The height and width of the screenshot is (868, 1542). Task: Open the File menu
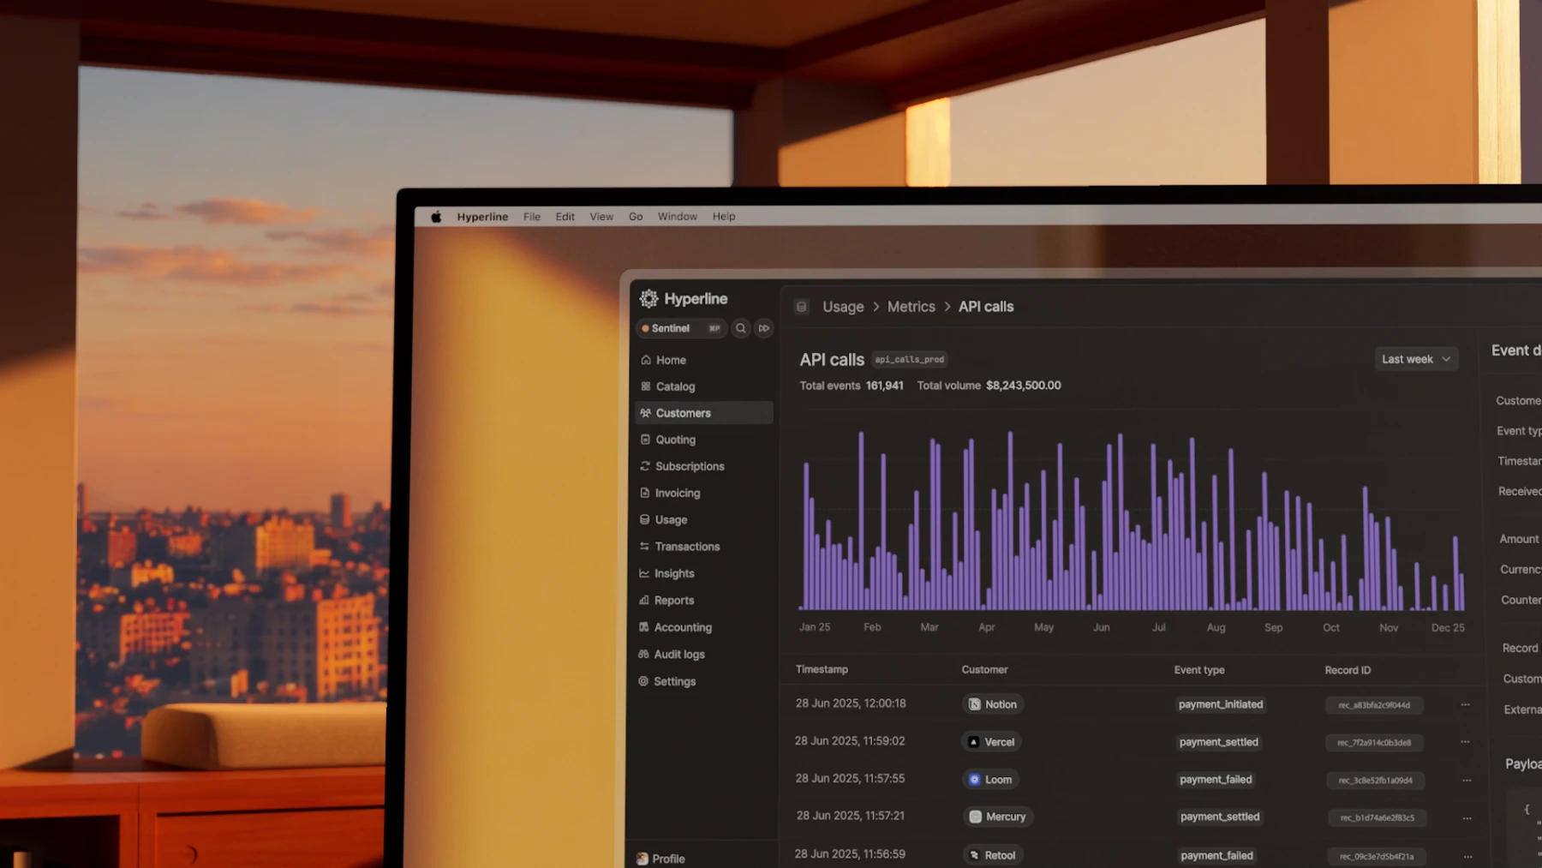pos(532,217)
